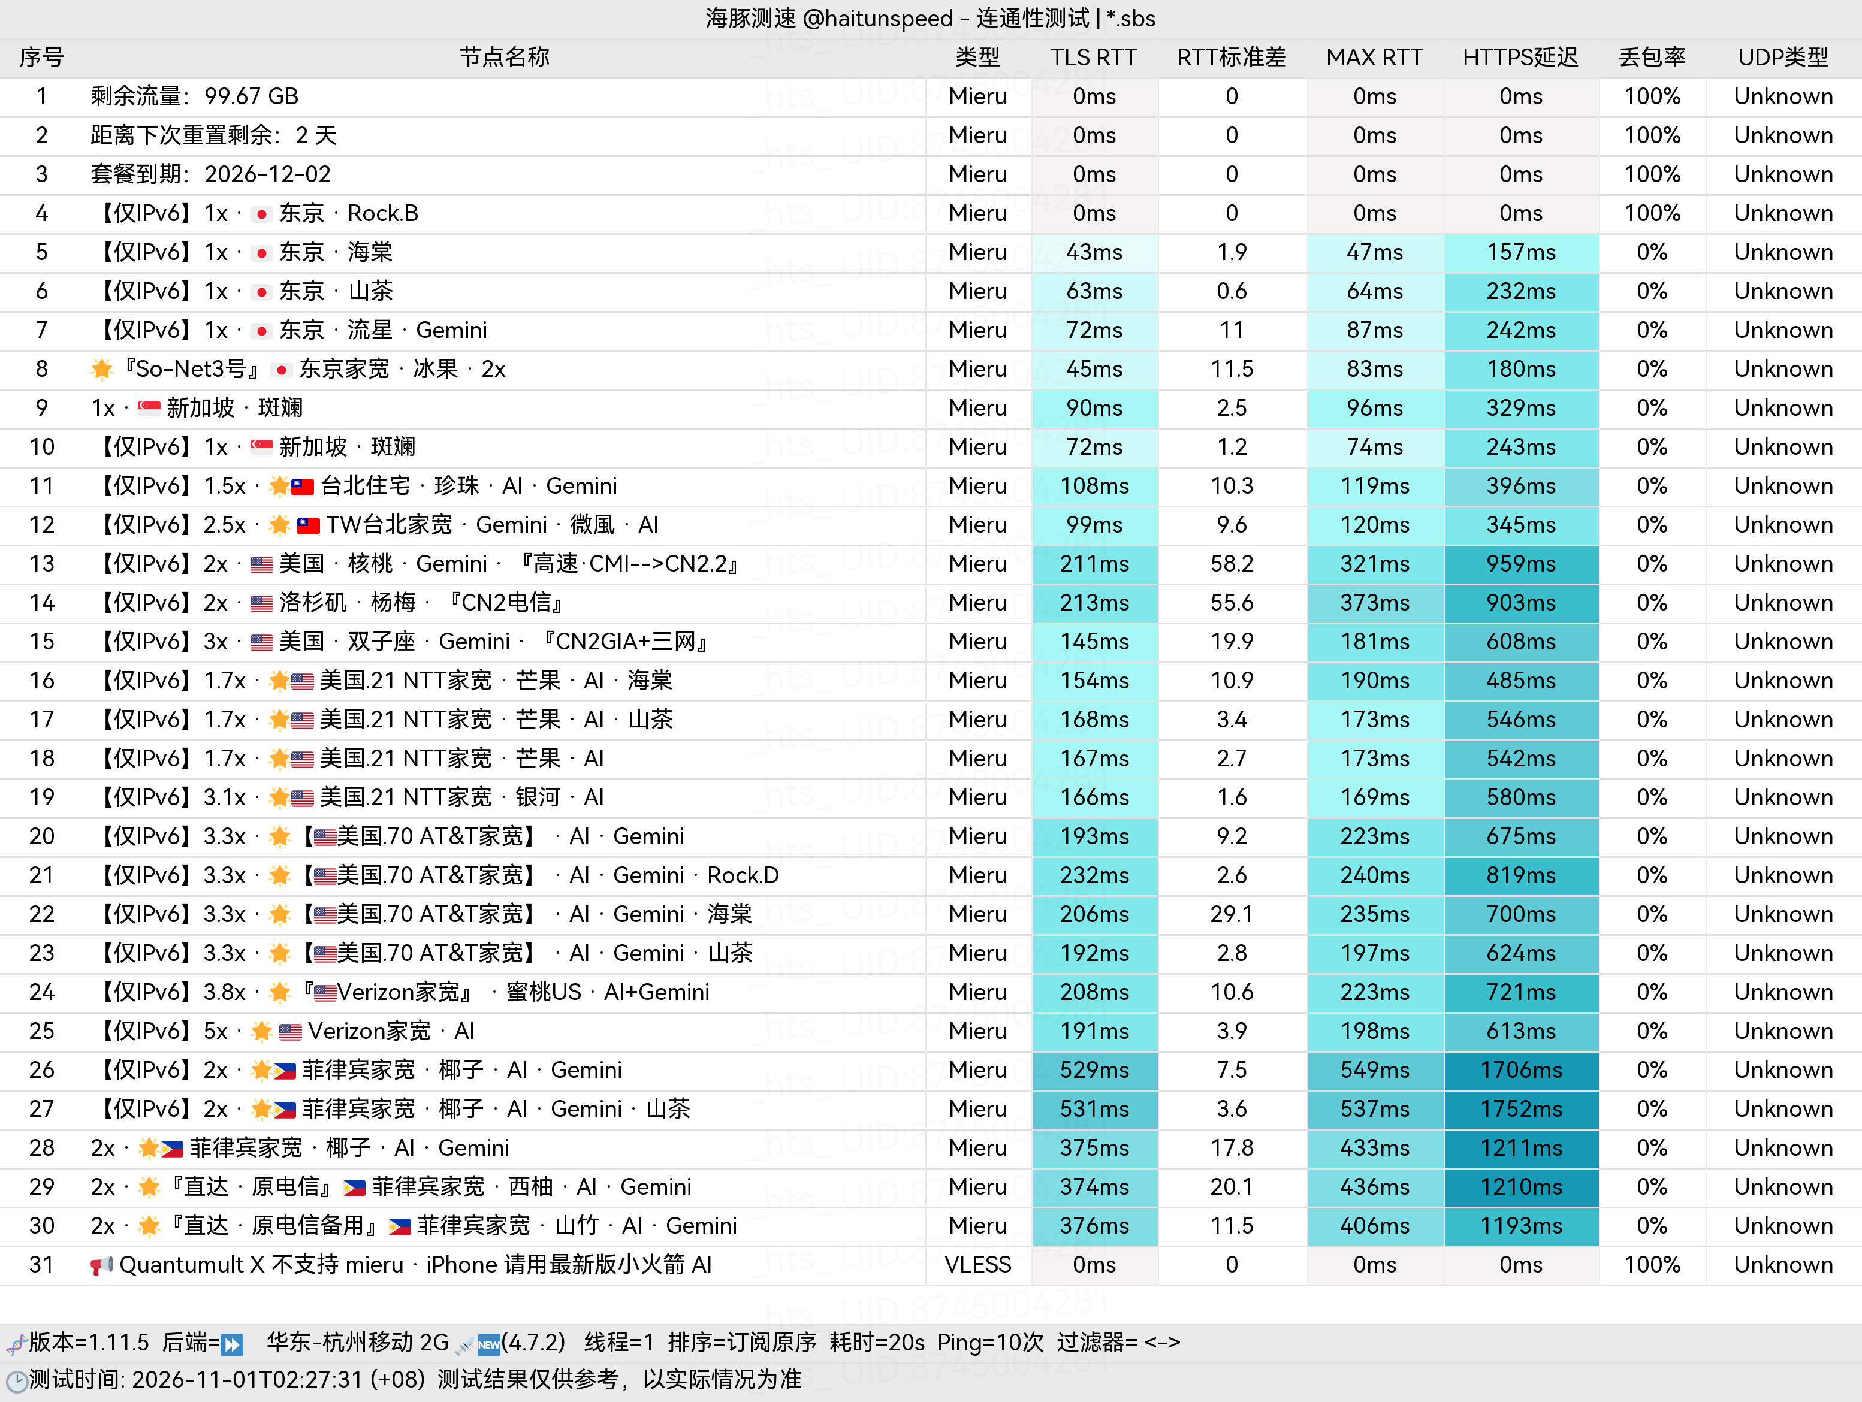Click the Philippines flag in 西柚 row 29
Image resolution: width=1862 pixels, height=1402 pixels.
coord(354,1188)
